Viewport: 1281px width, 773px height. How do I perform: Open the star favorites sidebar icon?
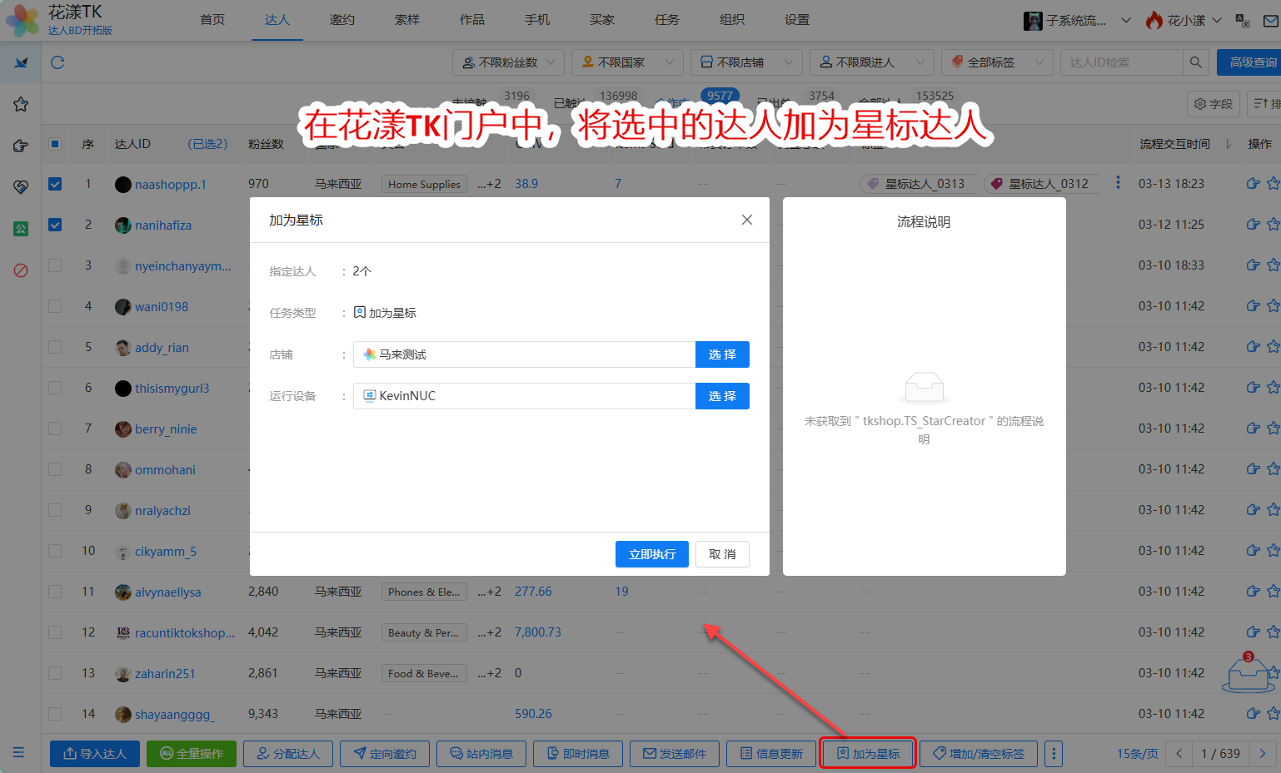(x=21, y=104)
